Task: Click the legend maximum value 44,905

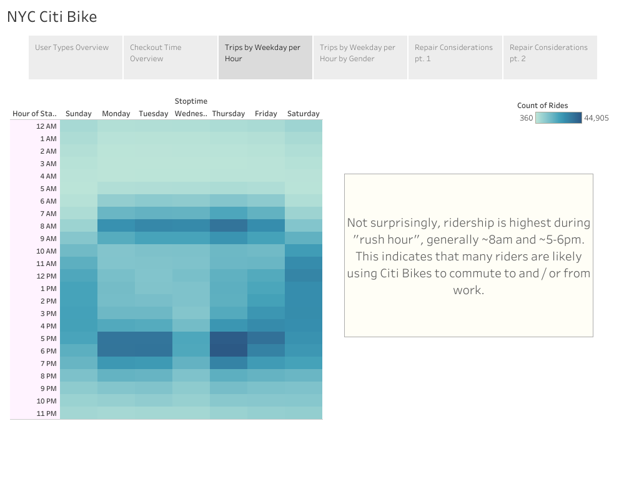Action: [x=596, y=118]
